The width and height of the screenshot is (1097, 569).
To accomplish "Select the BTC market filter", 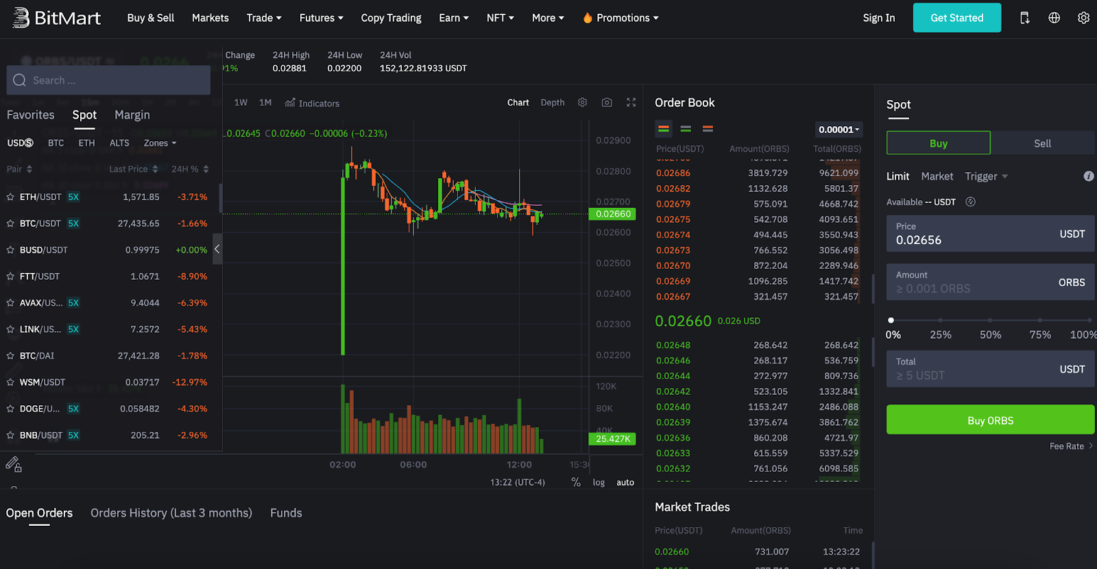I will click(56, 143).
